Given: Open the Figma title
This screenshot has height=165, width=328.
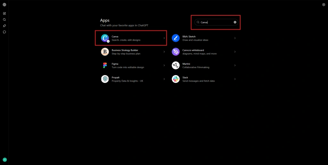Looking at the screenshot, I should point(115,64).
